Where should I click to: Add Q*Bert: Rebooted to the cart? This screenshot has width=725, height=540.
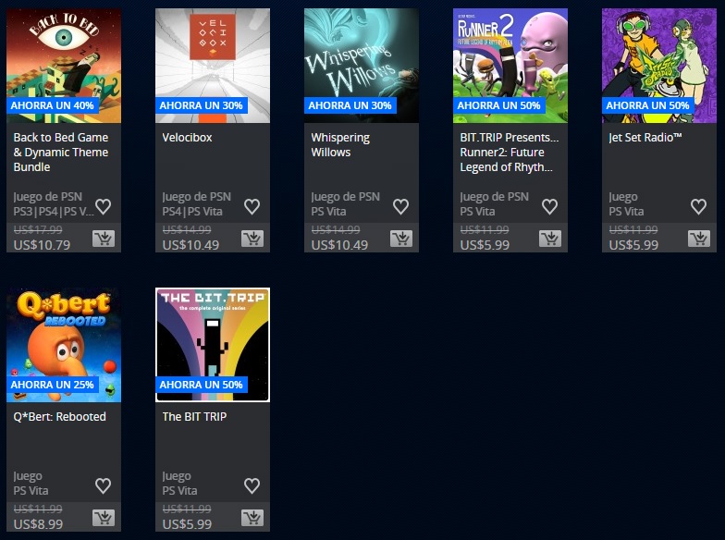[104, 518]
